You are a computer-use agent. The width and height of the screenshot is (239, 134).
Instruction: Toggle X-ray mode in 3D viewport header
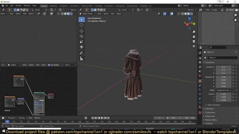pos(179,14)
